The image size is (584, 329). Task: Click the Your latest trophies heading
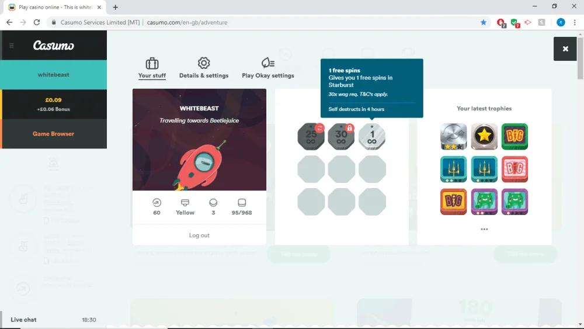point(484,109)
